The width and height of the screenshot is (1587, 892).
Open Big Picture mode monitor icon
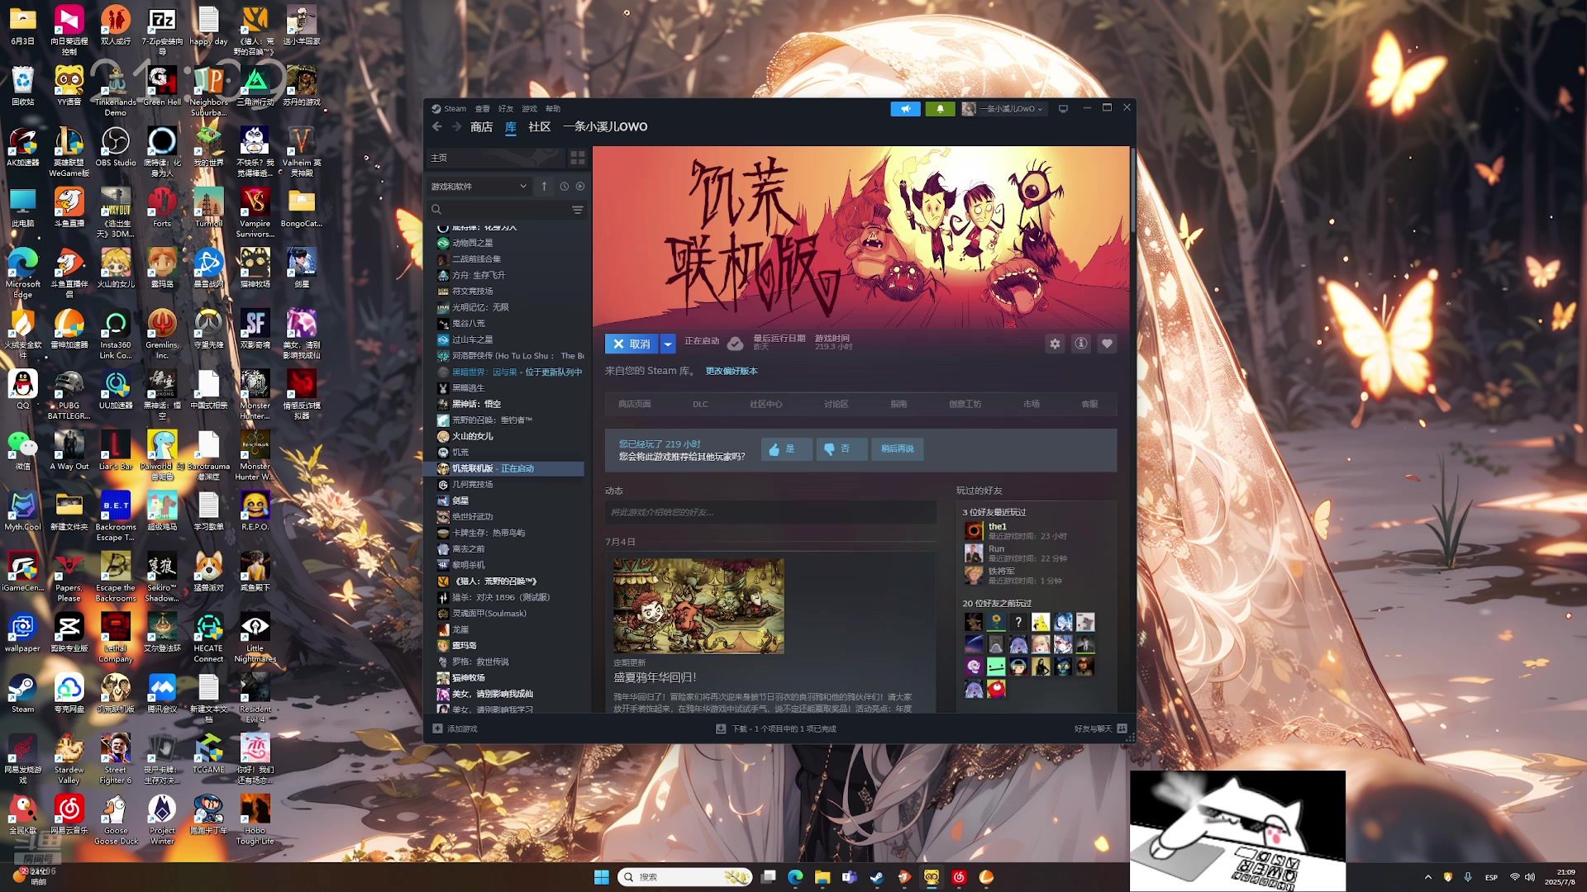pyautogui.click(x=1063, y=109)
